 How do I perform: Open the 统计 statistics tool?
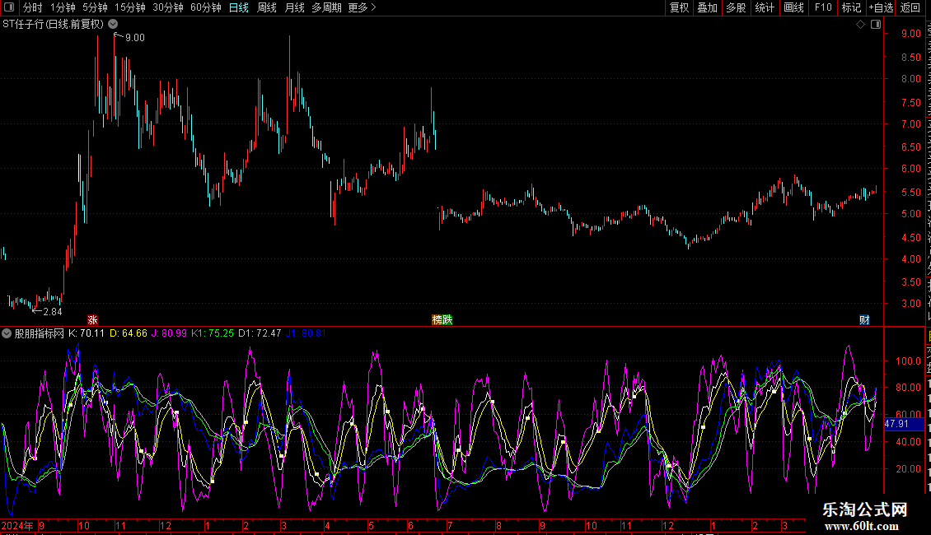765,7
